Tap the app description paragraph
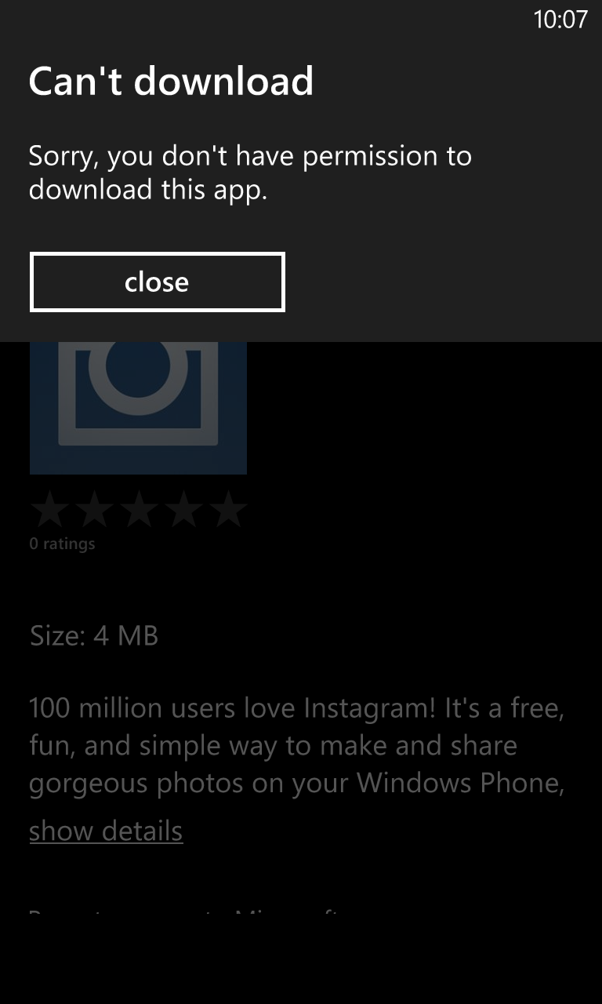This screenshot has width=602, height=1004. click(297, 747)
